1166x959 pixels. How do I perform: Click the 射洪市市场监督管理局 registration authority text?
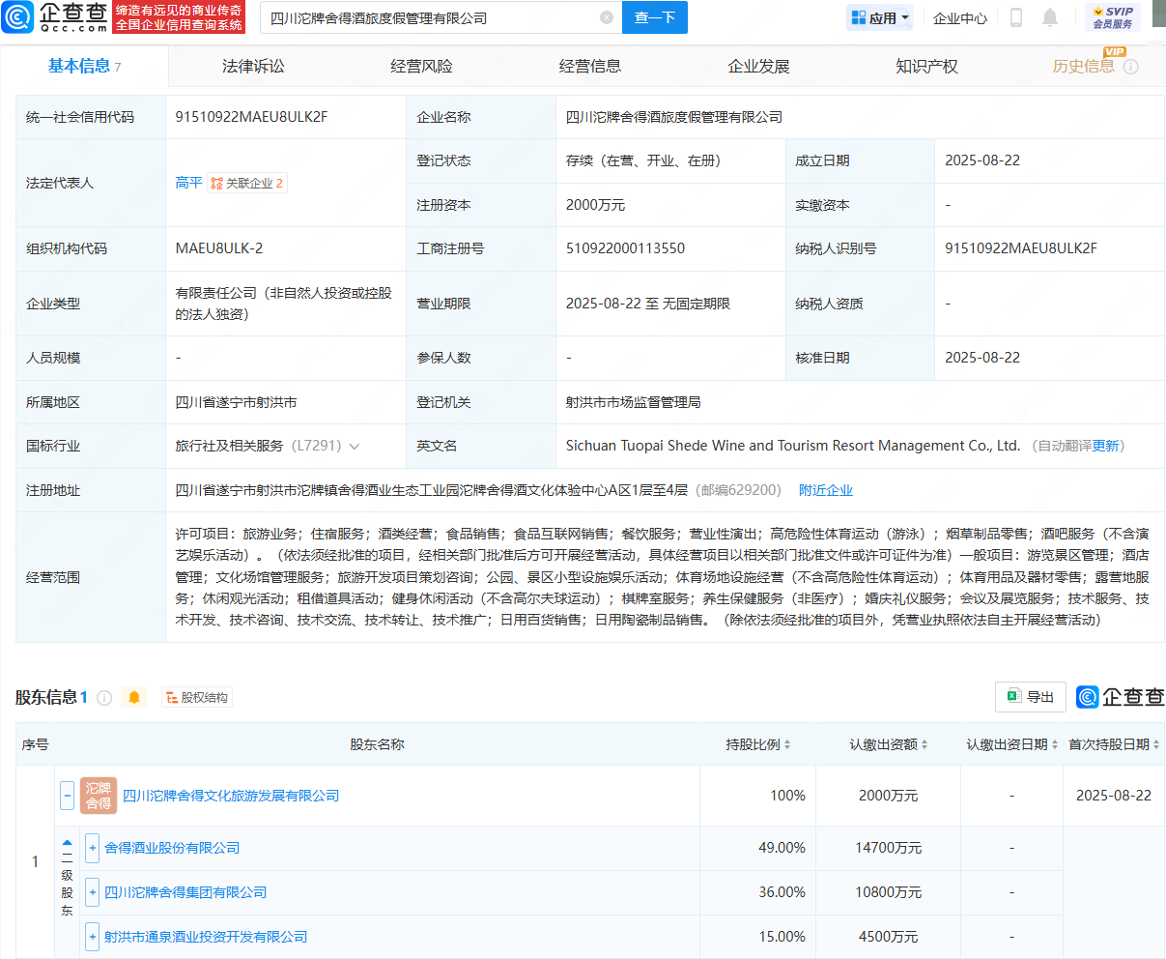633,402
